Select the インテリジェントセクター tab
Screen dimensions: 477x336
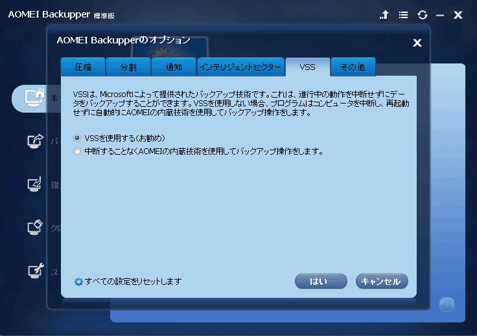point(240,67)
